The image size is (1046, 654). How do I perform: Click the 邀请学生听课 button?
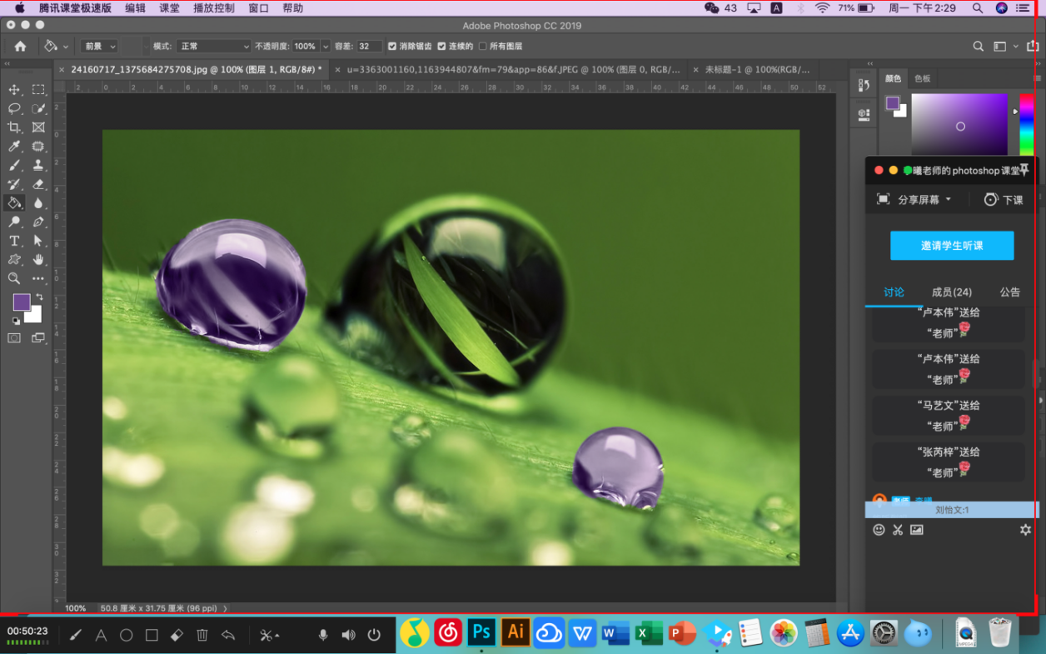952,246
